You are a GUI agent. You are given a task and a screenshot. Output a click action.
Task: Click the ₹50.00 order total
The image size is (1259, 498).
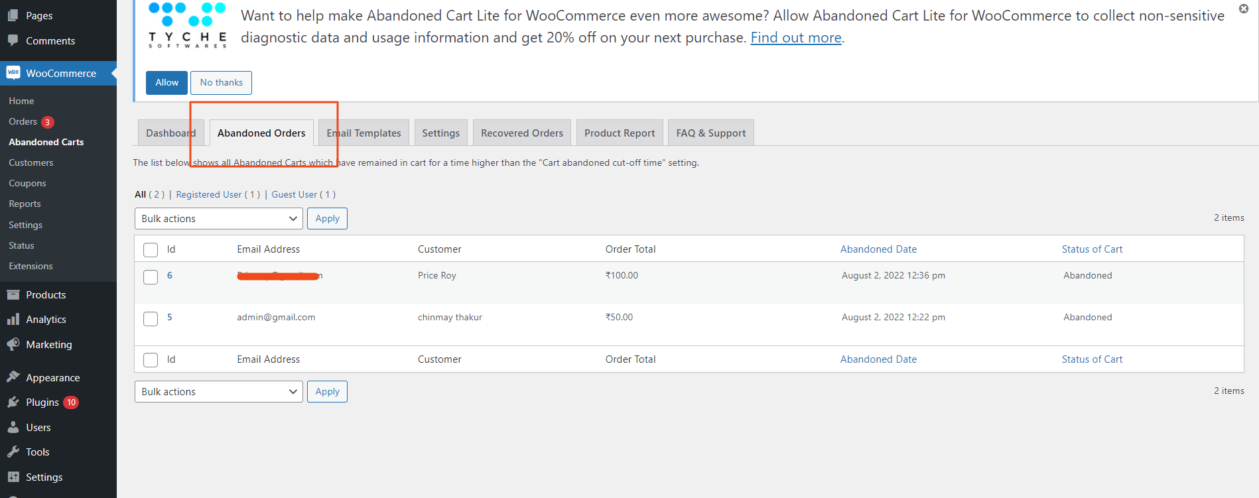pyautogui.click(x=619, y=317)
